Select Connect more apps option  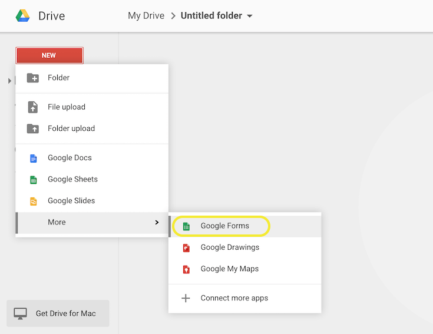(234, 298)
